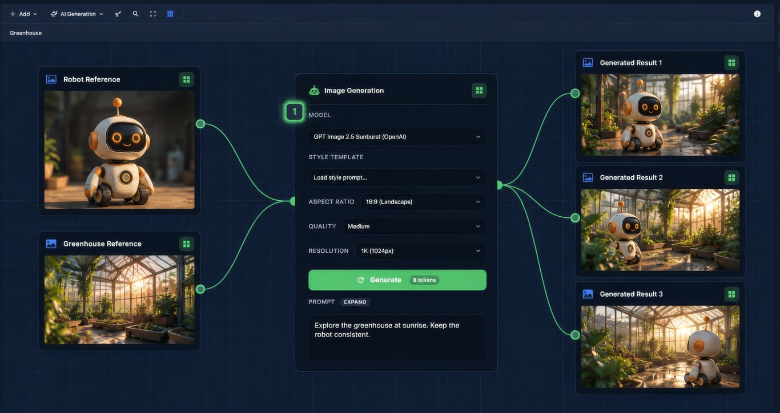The image size is (780, 413).
Task: Click the image icon beside Generated Result 3
Action: (588, 294)
